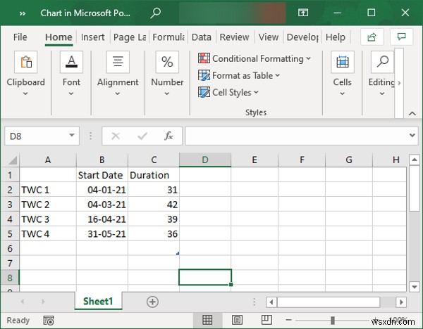Image resolution: width=423 pixels, height=329 pixels.
Task: Click the zoom slider handle
Action: tap(333, 320)
